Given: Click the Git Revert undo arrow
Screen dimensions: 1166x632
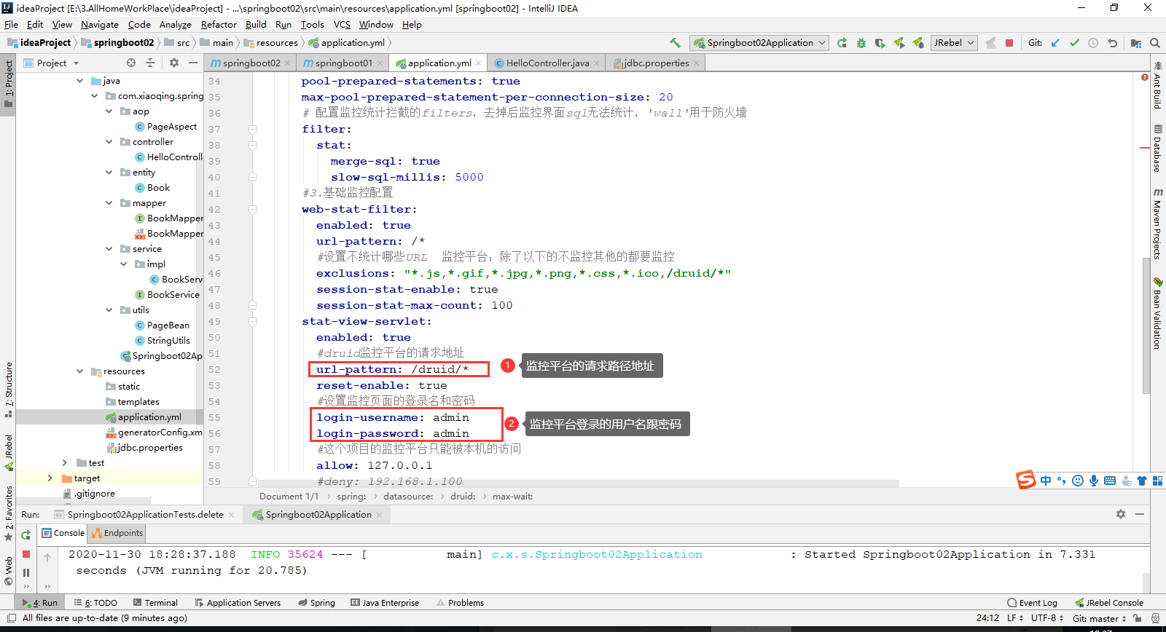Looking at the screenshot, I should point(1112,43).
